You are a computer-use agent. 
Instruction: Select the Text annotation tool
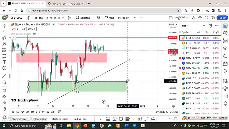[x=4, y=62]
